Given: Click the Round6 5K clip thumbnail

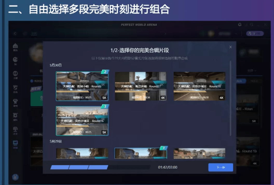Looking at the screenshot, I should [x=82, y=86].
